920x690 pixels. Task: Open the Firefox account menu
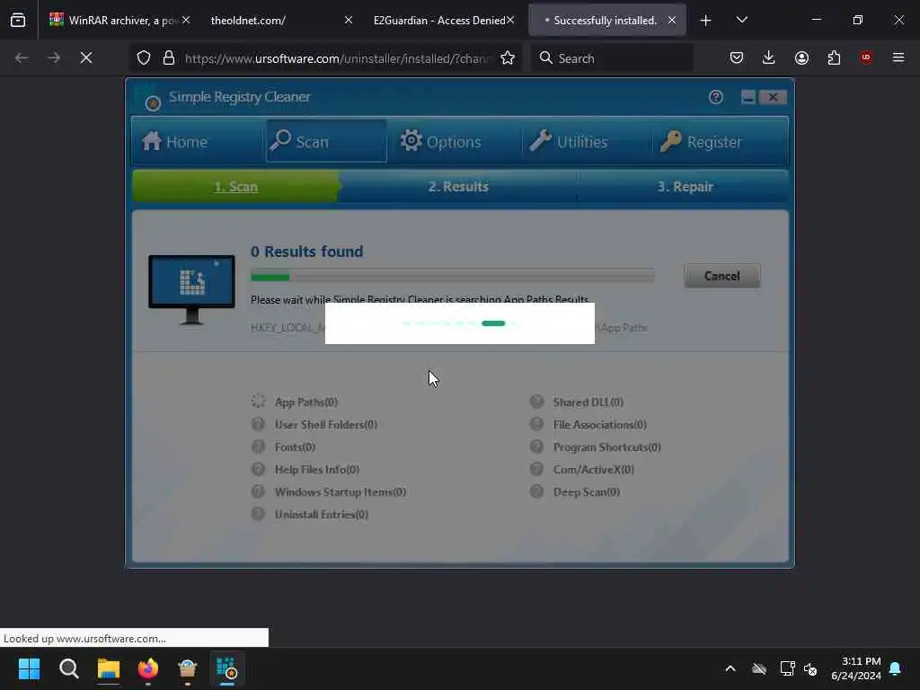point(801,57)
